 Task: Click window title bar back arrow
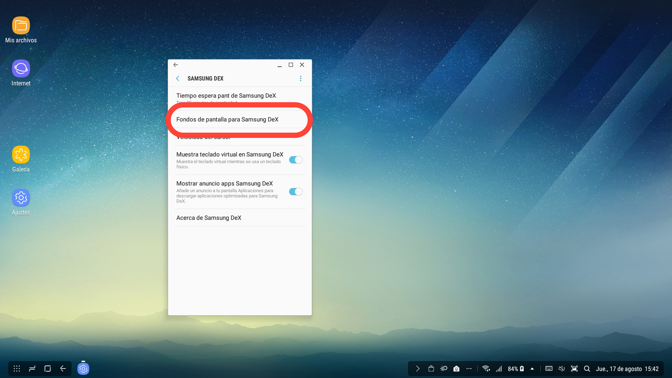tap(176, 65)
